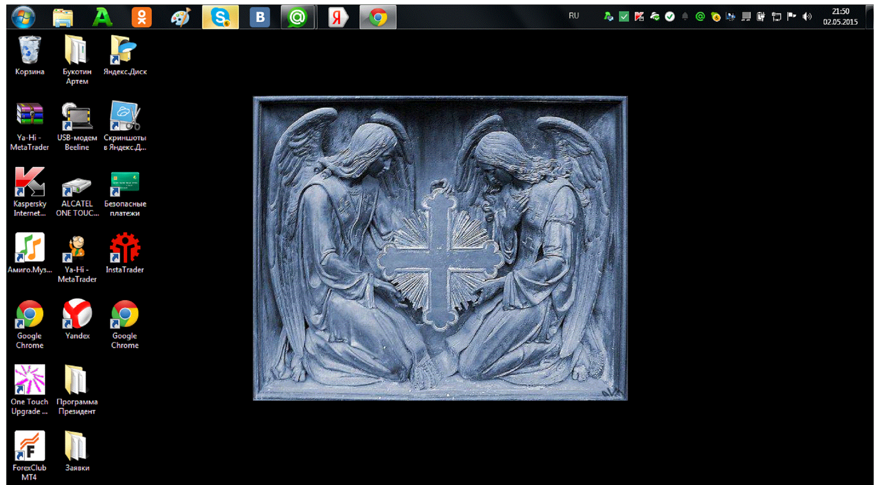
Task: Open the wired network connection tray icon
Action: click(x=776, y=17)
